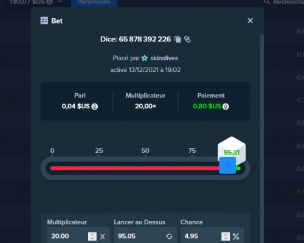Click the 0,80 $US payout value
304x243 pixels.
coord(207,106)
